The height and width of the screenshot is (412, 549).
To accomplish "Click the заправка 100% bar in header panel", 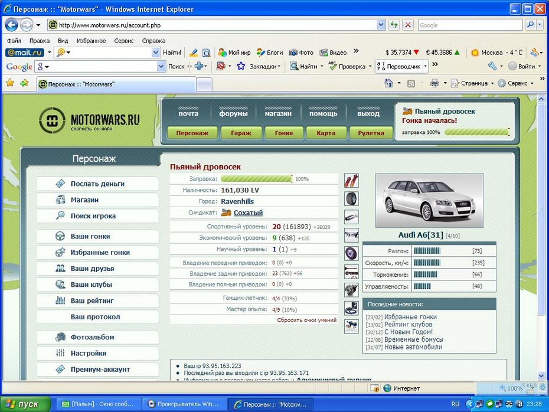I will [477, 132].
